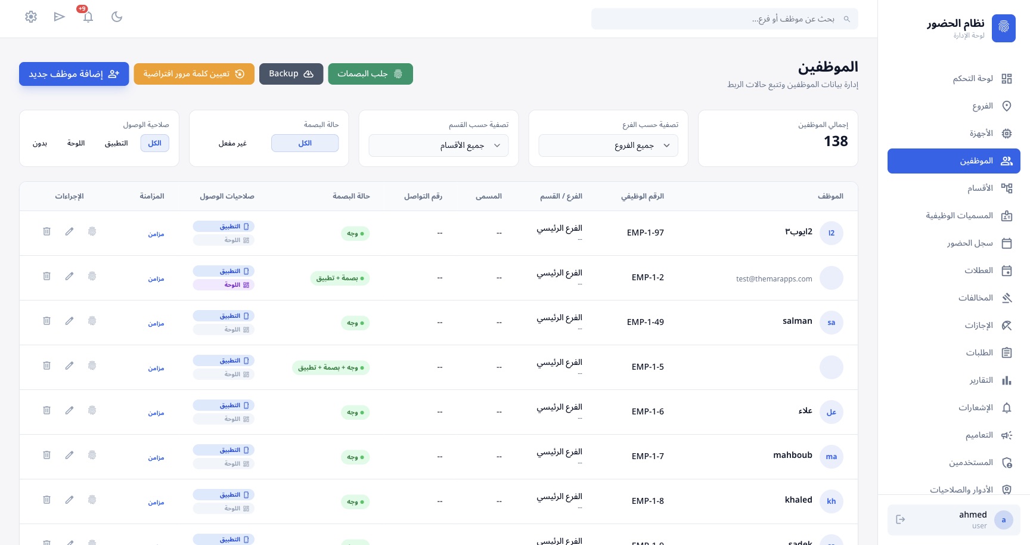Click pencil icon in EMP-1-8 row
The height and width of the screenshot is (545, 1030).
69,500
